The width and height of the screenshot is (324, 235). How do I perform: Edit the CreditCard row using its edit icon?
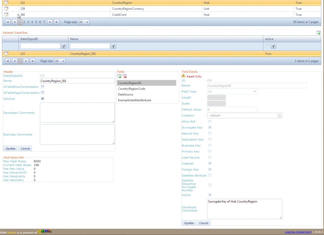[6, 15]
